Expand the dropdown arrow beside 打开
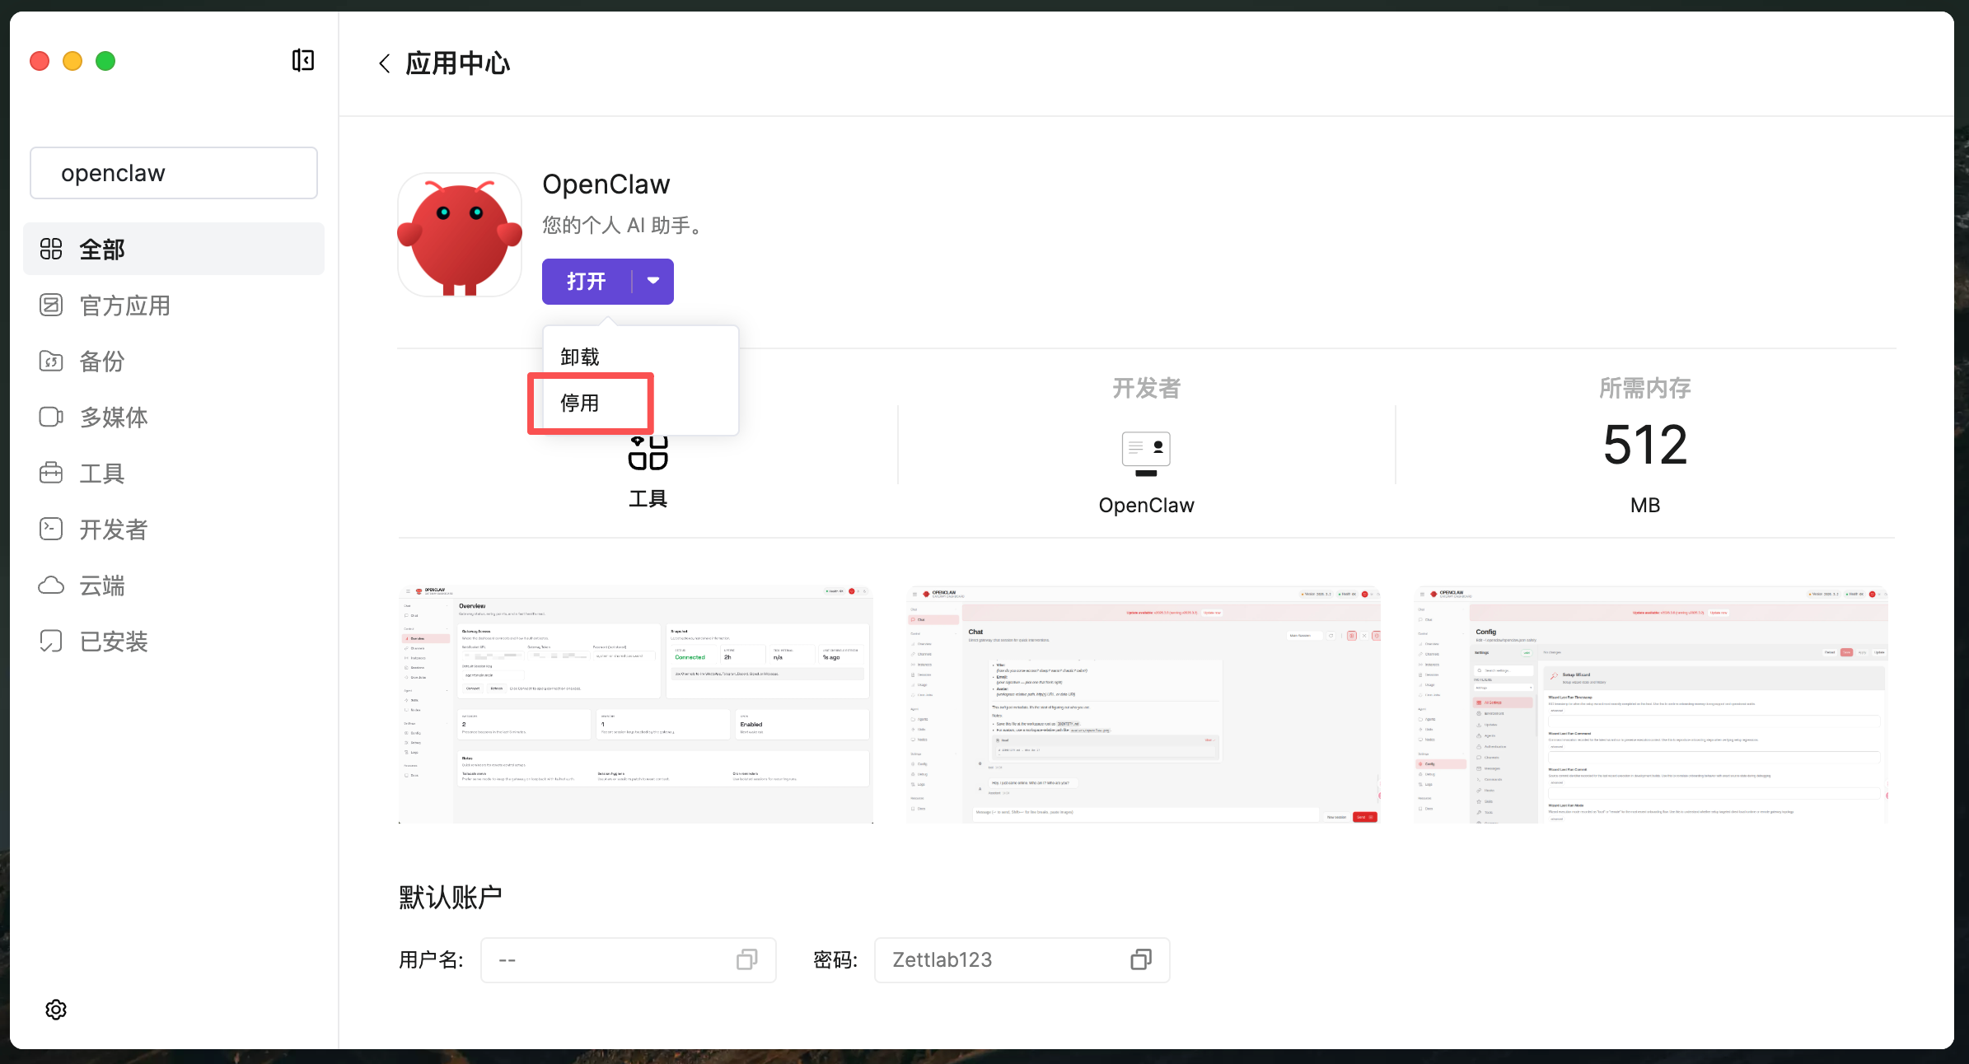Viewport: 1969px width, 1064px height. (x=653, y=281)
